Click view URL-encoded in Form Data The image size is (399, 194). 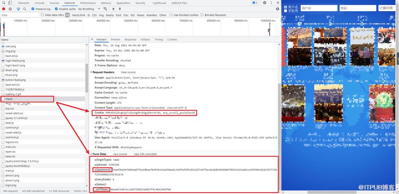pyautogui.click(x=145, y=154)
